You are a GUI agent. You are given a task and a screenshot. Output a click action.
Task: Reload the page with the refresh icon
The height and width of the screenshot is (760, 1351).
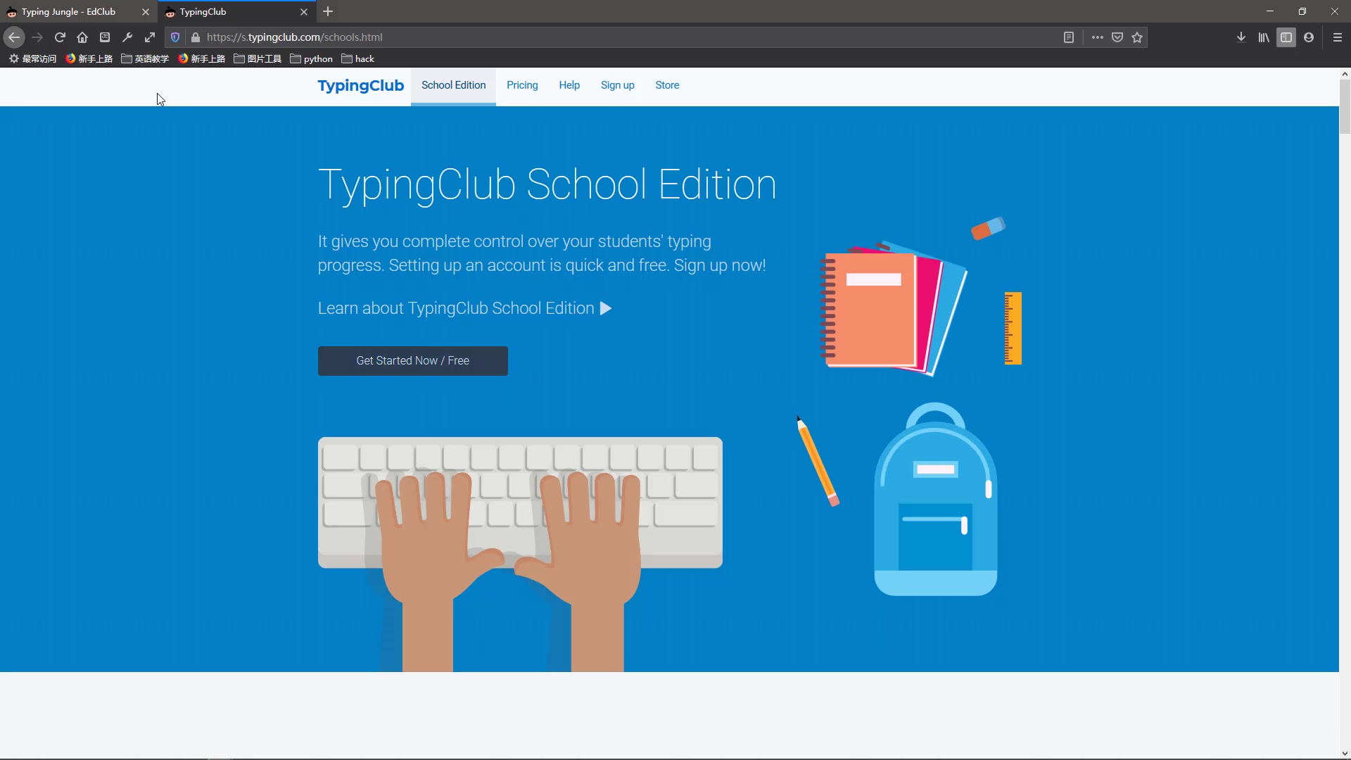point(60,37)
